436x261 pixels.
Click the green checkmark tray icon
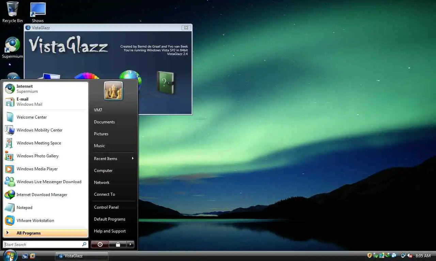(x=376, y=256)
